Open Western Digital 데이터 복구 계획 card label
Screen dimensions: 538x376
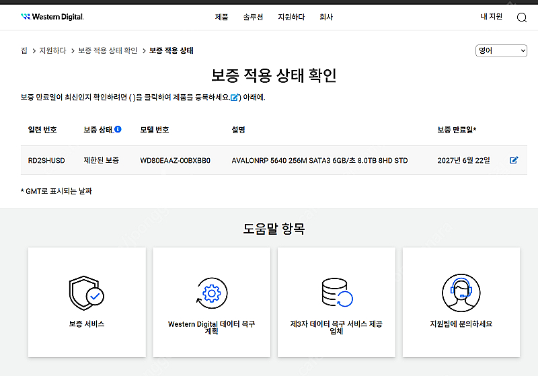[211, 328]
